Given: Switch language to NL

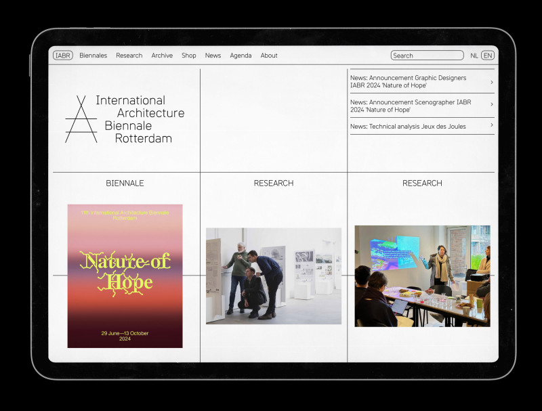Looking at the screenshot, I should click(474, 56).
